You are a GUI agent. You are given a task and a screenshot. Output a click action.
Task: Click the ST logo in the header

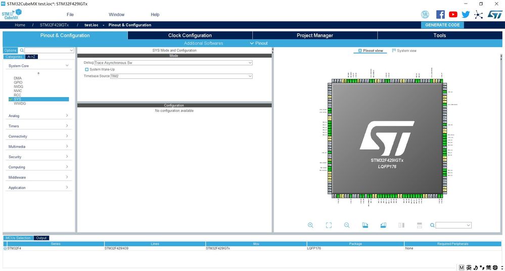pyautogui.click(x=495, y=15)
